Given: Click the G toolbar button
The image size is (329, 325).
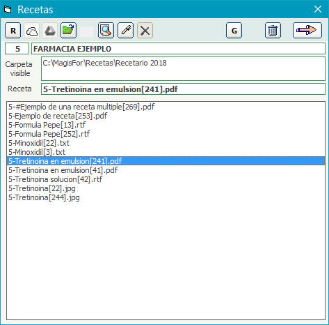Looking at the screenshot, I should [234, 31].
